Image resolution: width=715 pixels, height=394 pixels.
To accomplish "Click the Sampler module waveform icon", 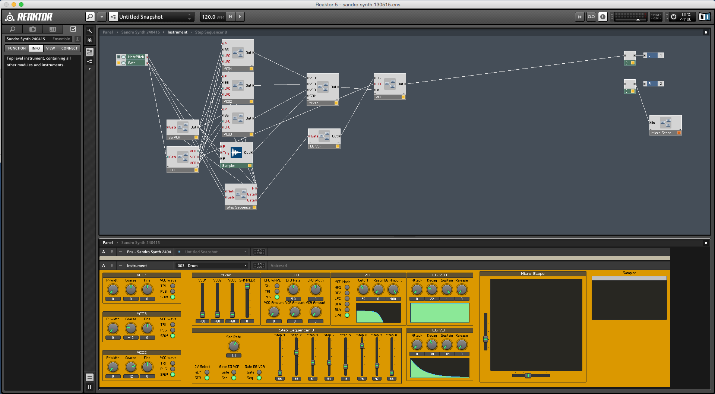I will (236, 152).
